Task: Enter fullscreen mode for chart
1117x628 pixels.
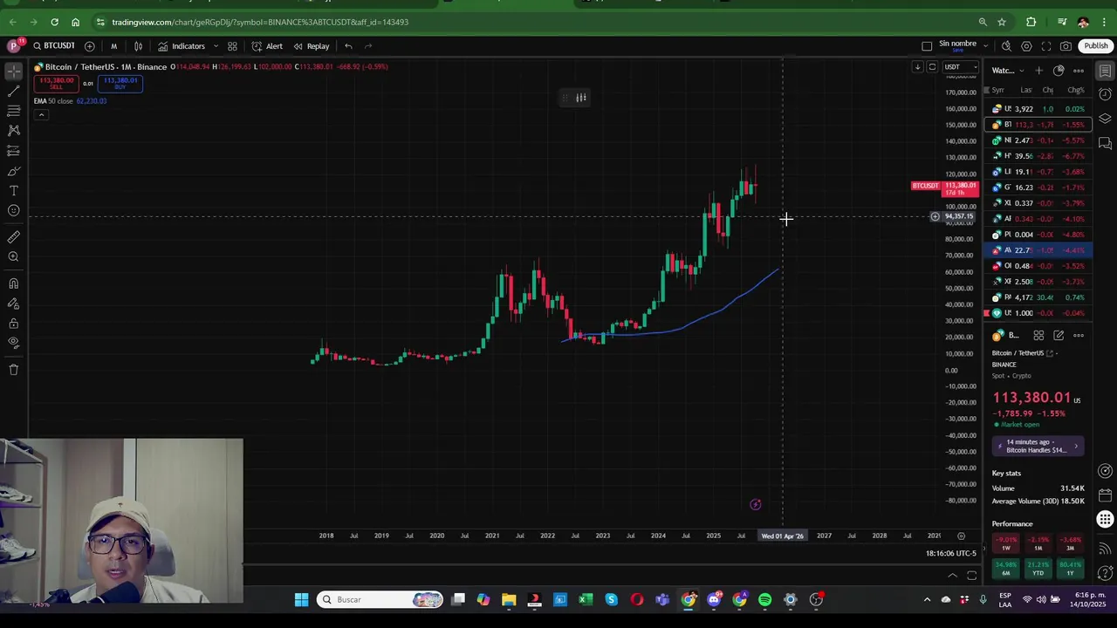Action: [1046, 46]
